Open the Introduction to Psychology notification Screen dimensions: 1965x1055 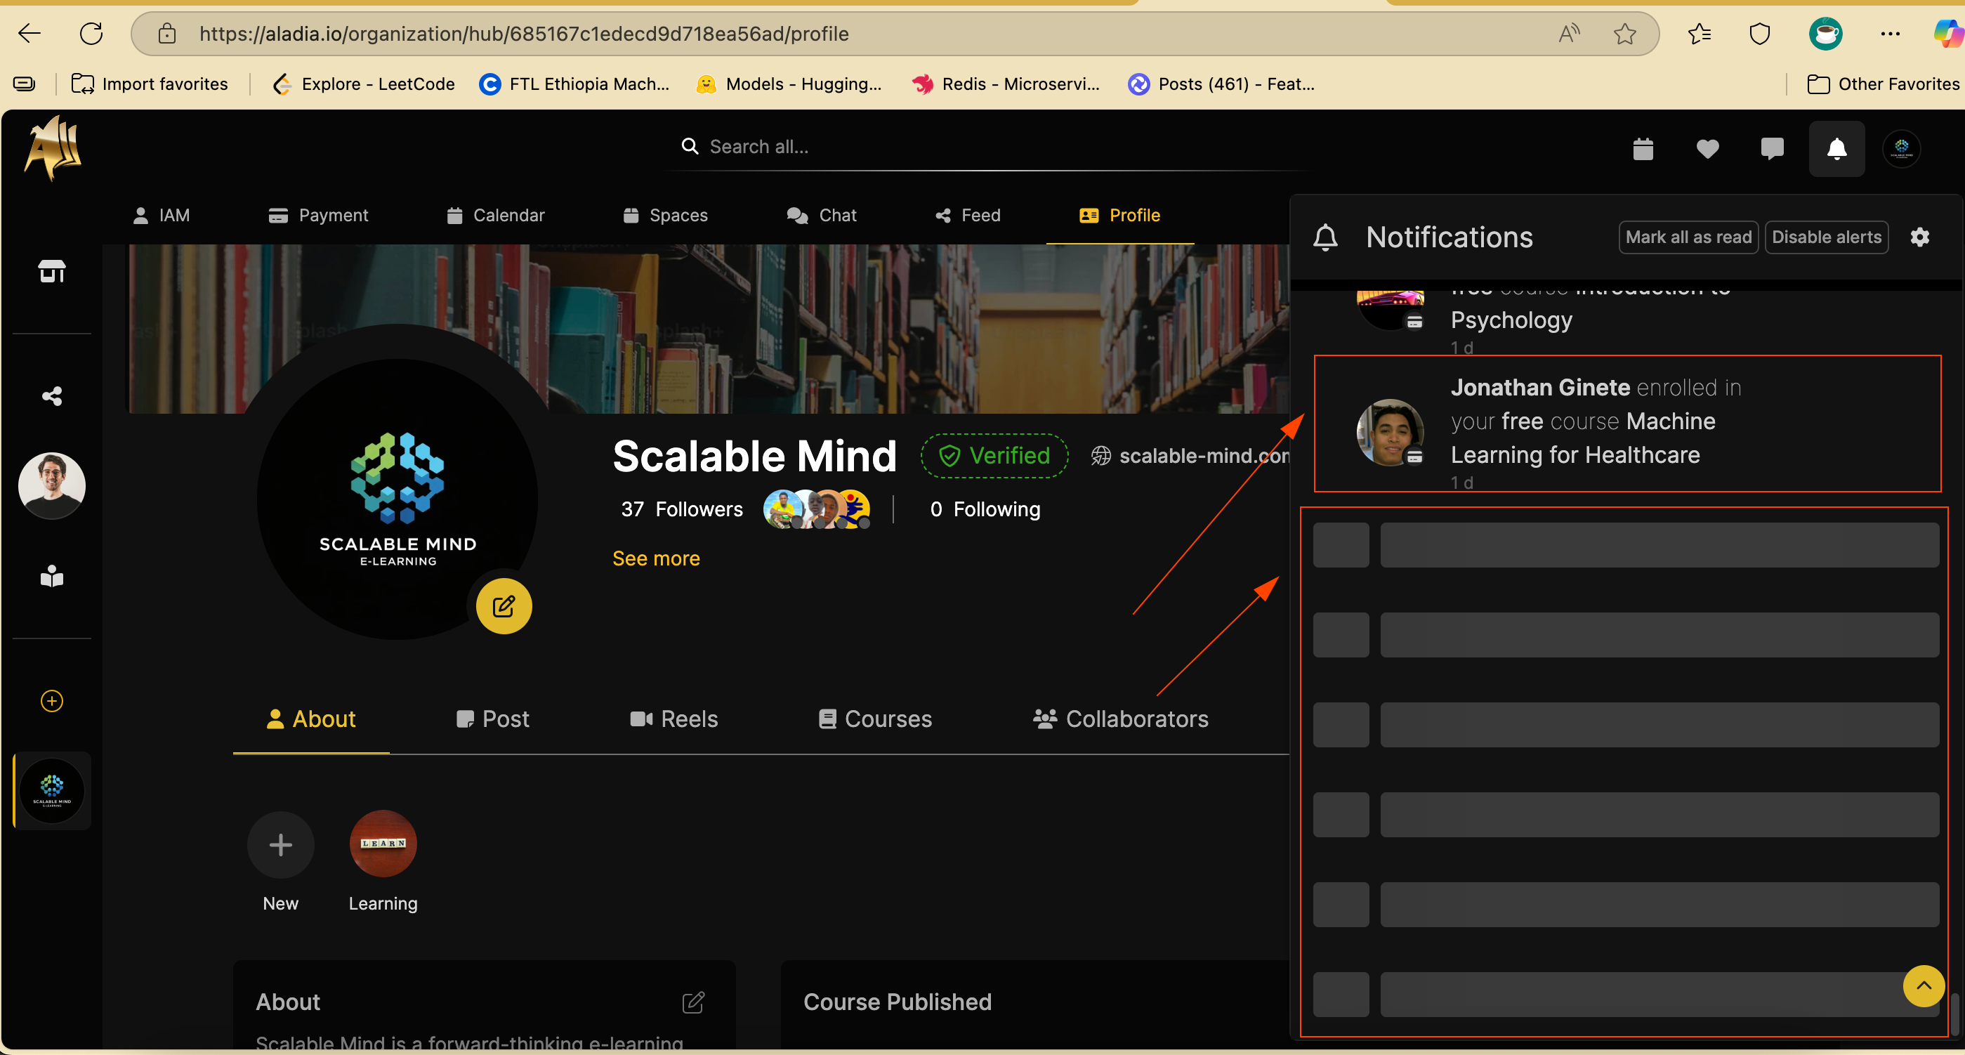[1627, 321]
